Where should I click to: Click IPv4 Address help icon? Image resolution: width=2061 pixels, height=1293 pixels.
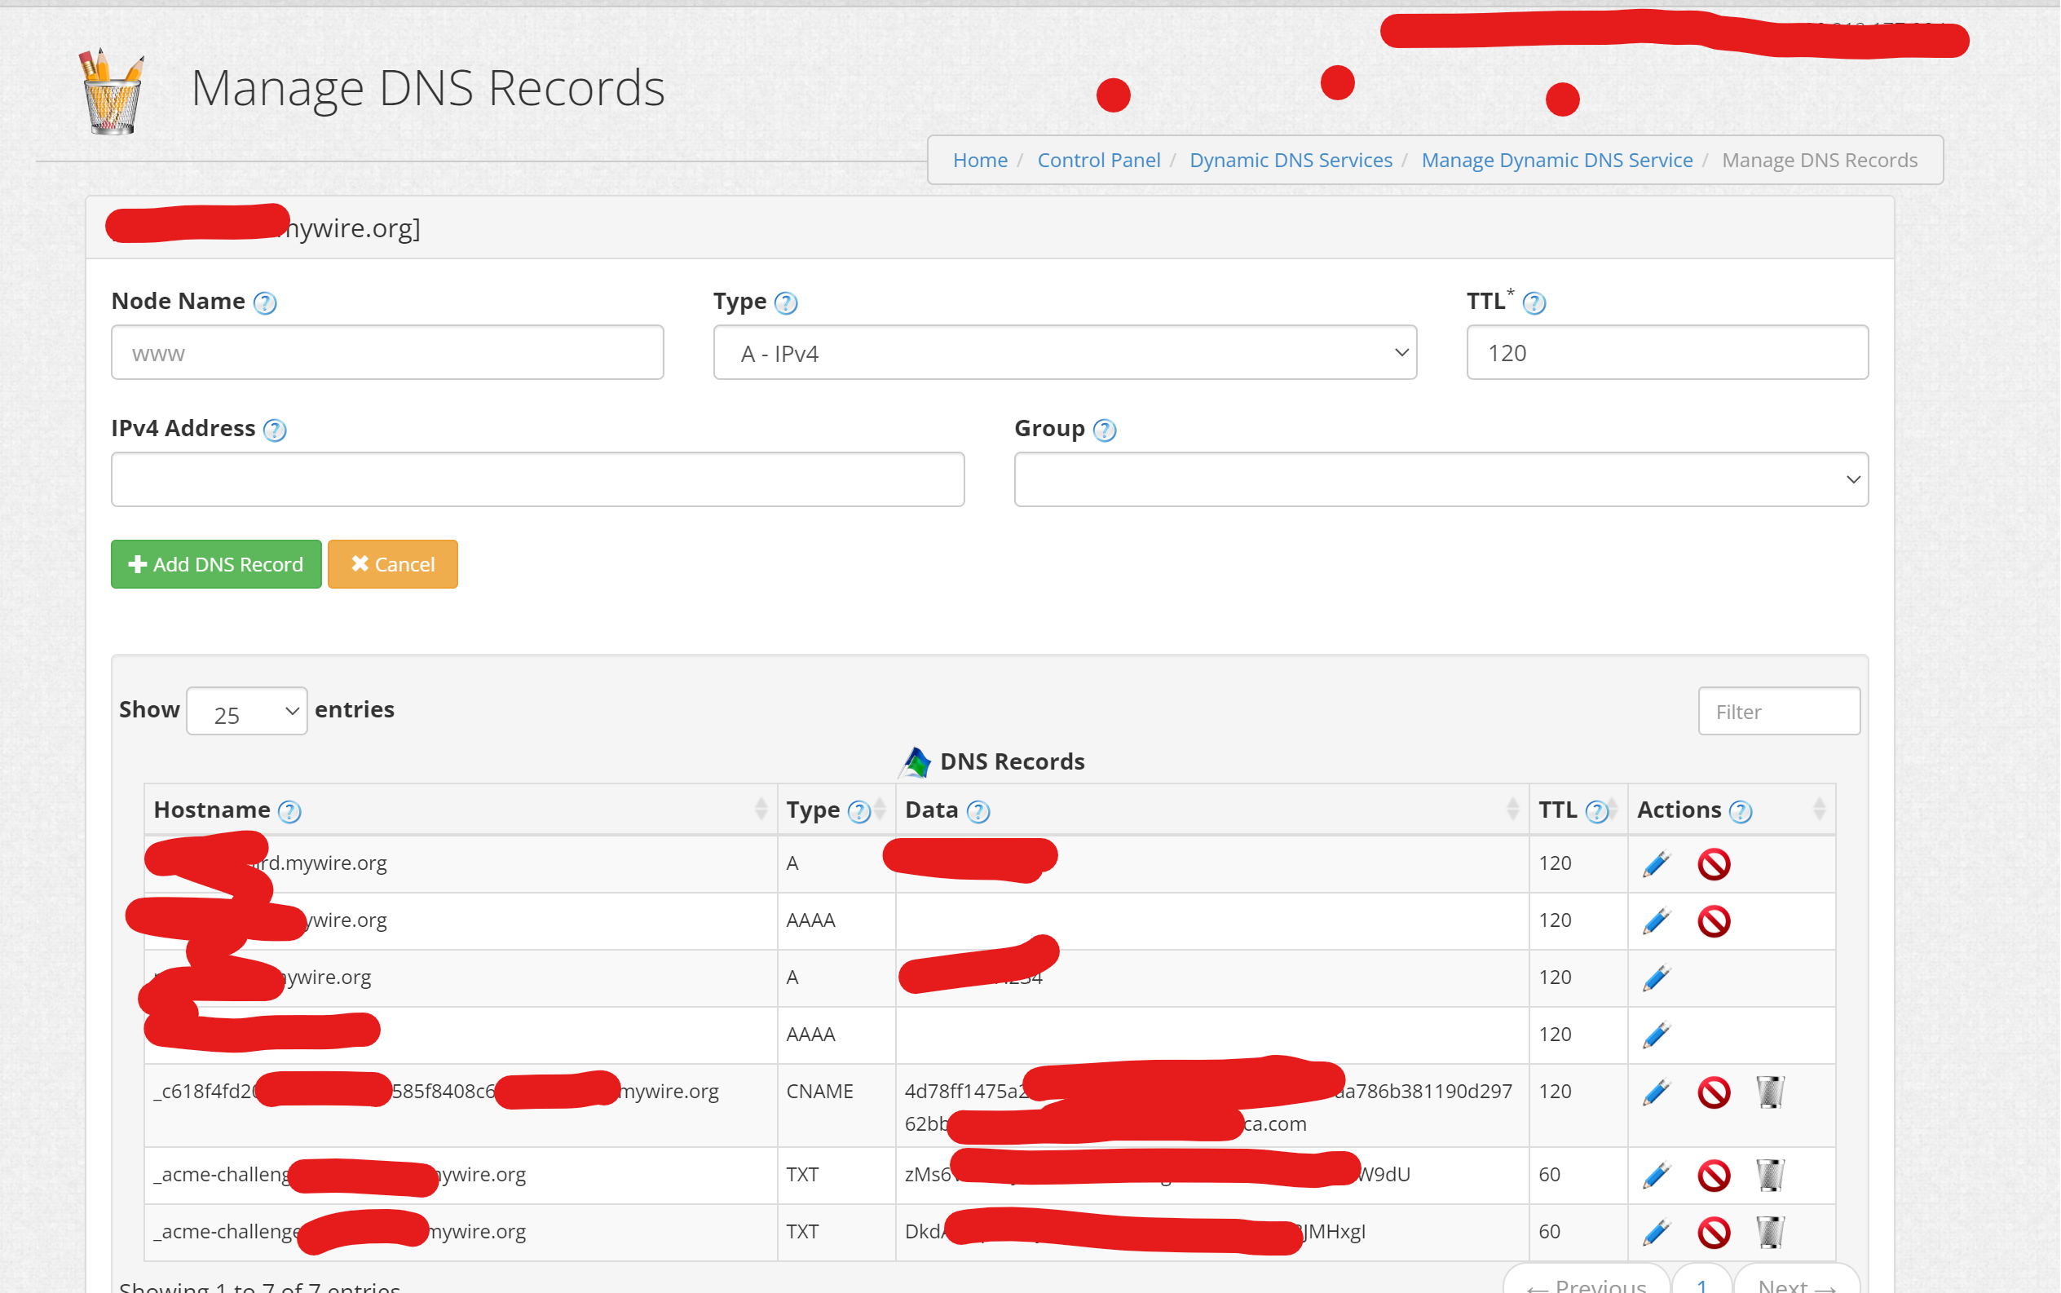tap(275, 430)
